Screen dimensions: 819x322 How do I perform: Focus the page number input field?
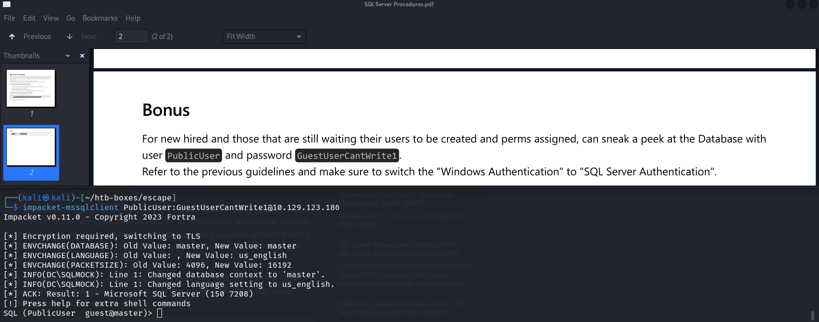point(132,37)
